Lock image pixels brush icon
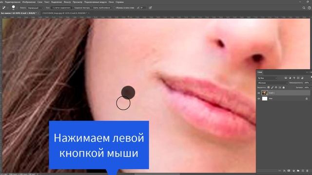The image size is (312, 175). click(272, 87)
